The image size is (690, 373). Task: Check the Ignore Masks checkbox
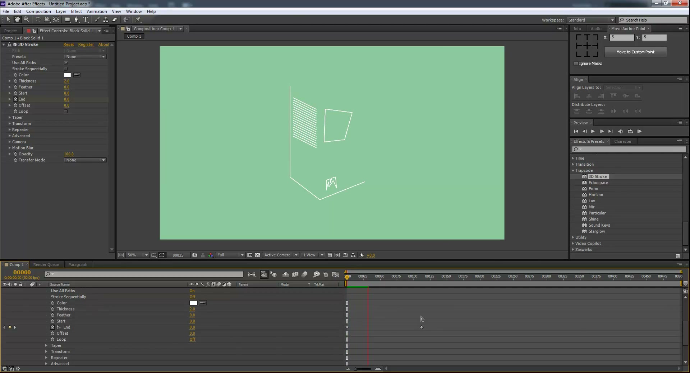(576, 63)
